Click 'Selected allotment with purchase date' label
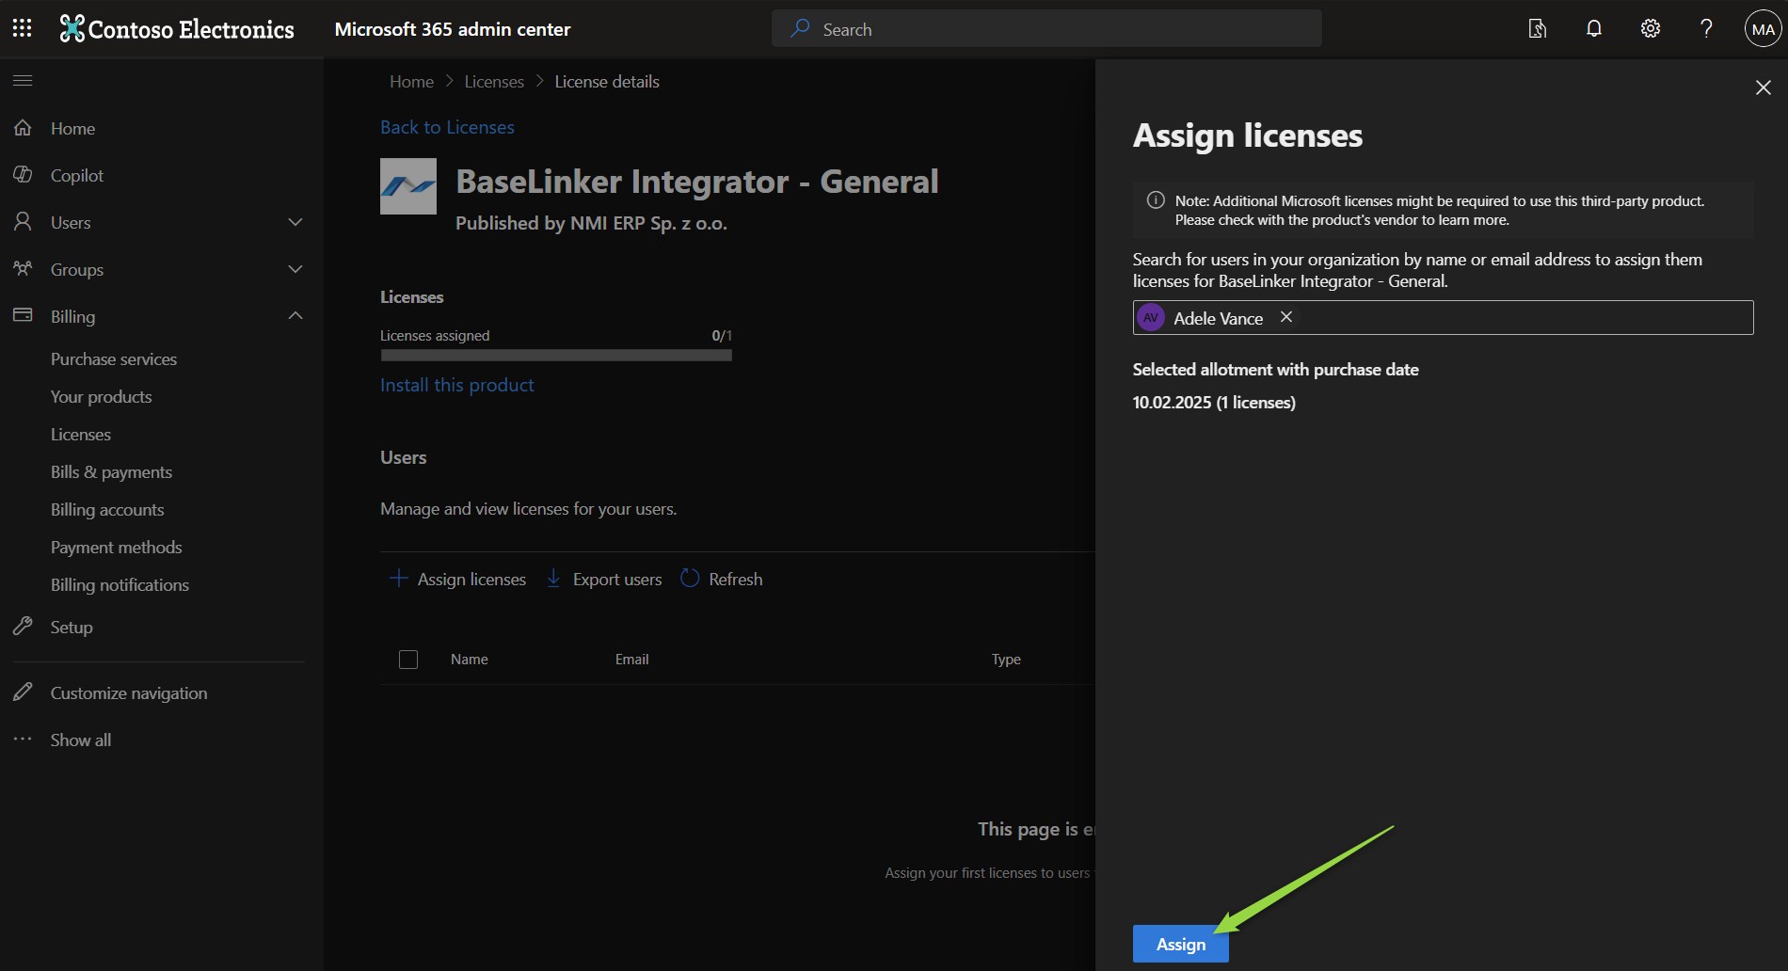Image resolution: width=1788 pixels, height=971 pixels. pyautogui.click(x=1276, y=370)
